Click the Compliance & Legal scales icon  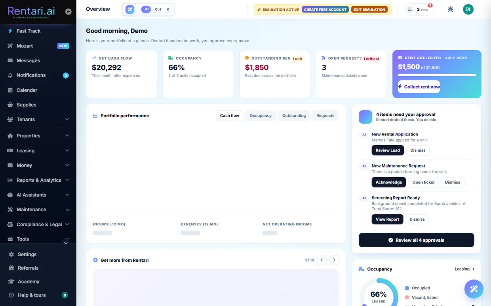pos(10,224)
